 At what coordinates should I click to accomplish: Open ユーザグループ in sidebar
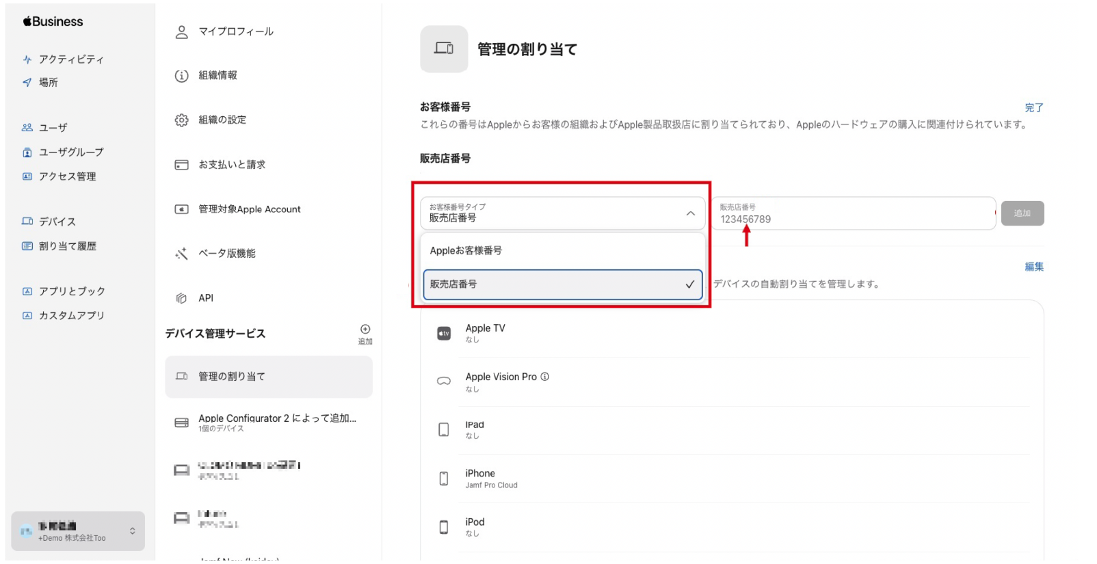(71, 152)
